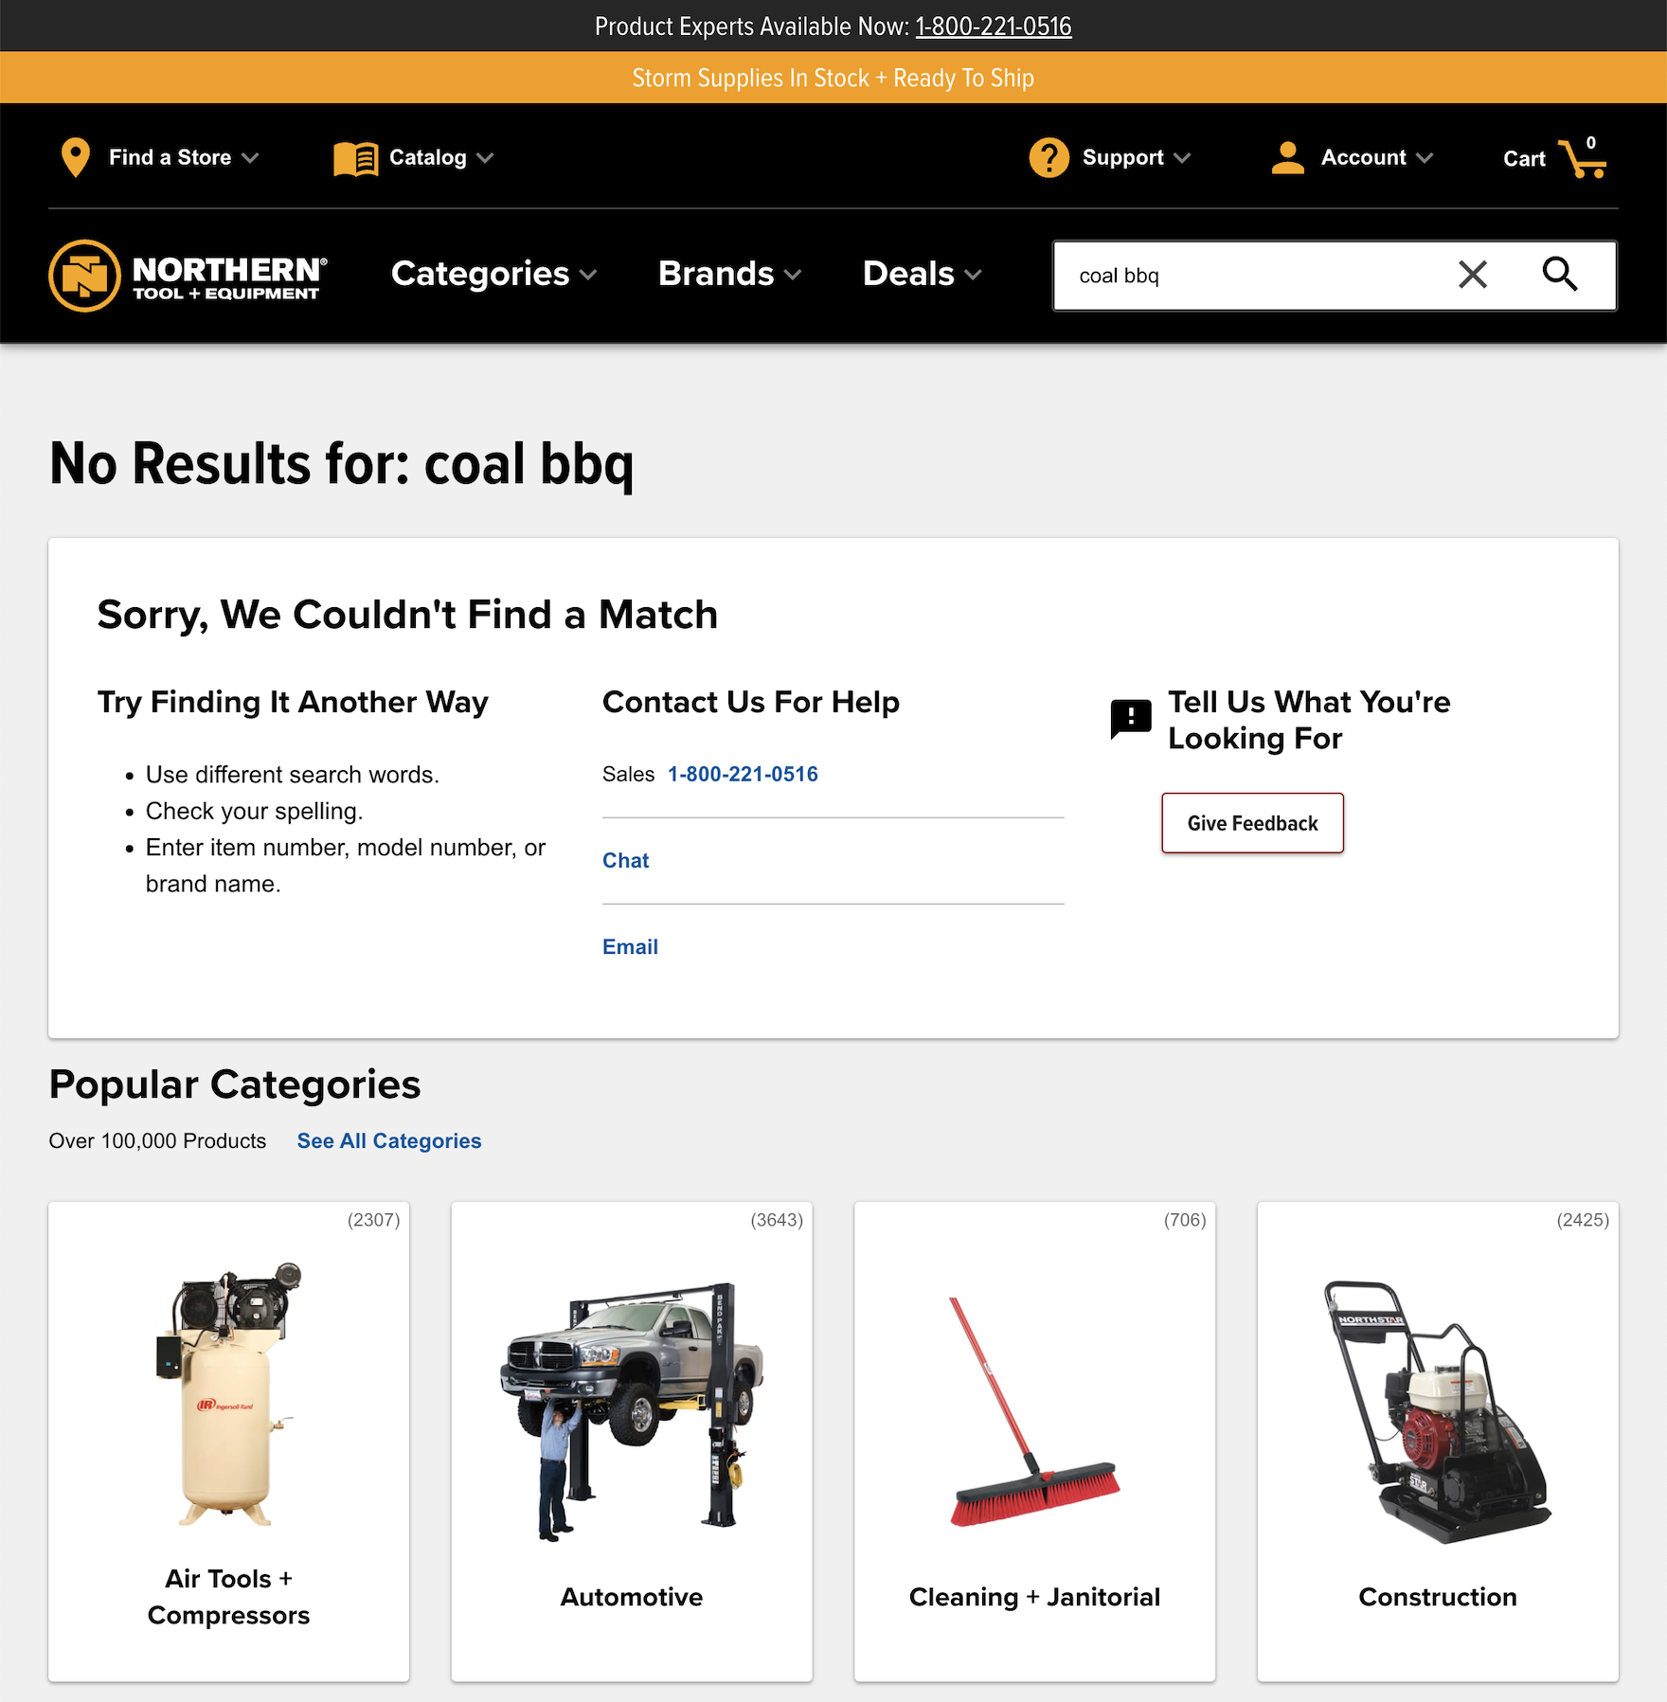Expand the Brands dropdown menu

pyautogui.click(x=729, y=274)
